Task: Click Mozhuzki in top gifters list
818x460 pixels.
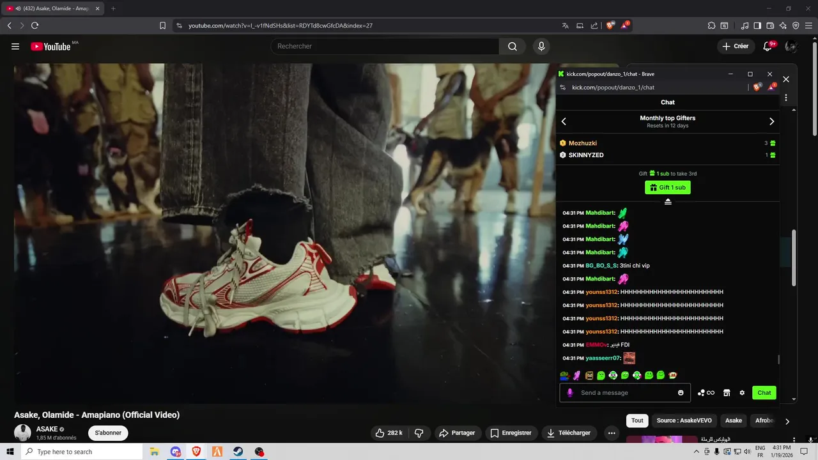Action: 583,143
